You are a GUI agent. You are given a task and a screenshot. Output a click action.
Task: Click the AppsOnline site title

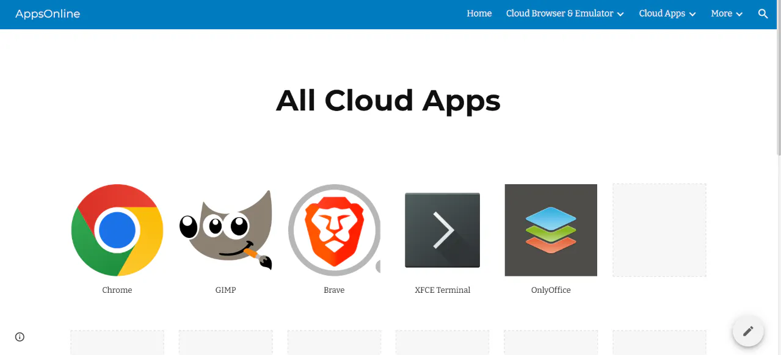click(48, 14)
